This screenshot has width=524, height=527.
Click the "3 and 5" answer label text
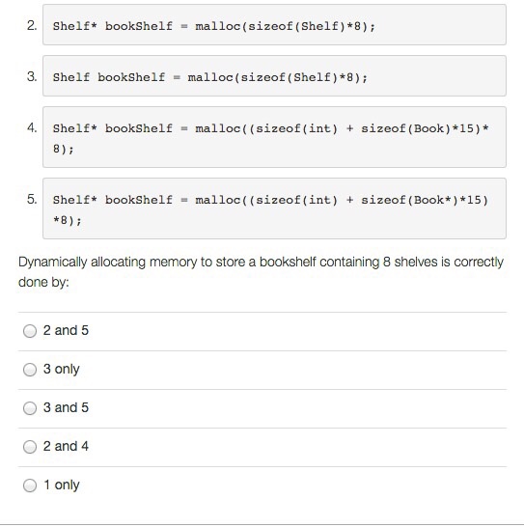click(x=66, y=407)
